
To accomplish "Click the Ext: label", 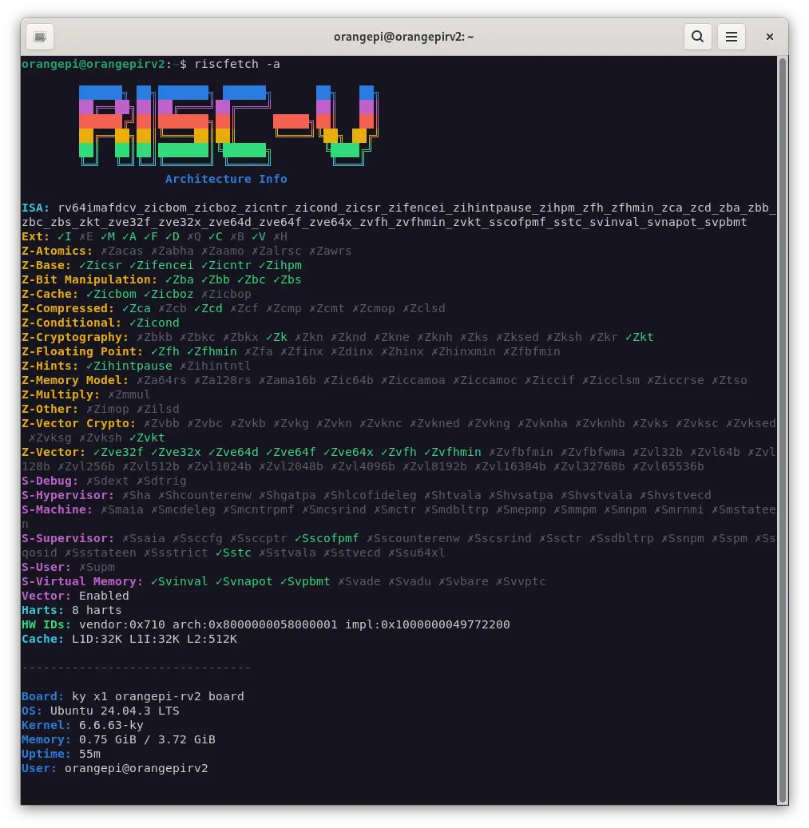I will pos(36,236).
